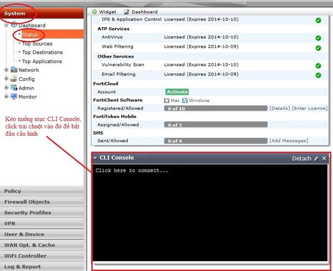
Task: Click the Registered/Allowed 0 of 10 bar
Action: pyautogui.click(x=216, y=109)
